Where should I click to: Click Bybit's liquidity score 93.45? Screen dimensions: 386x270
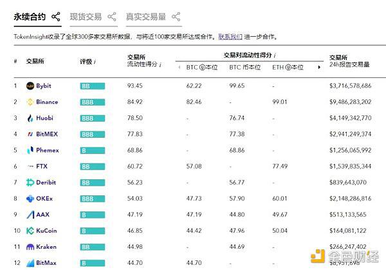(x=135, y=86)
